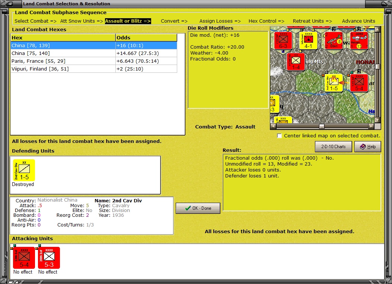Click the map scroll up arrow
This screenshot has height=284, width=392.
coord(378,29)
